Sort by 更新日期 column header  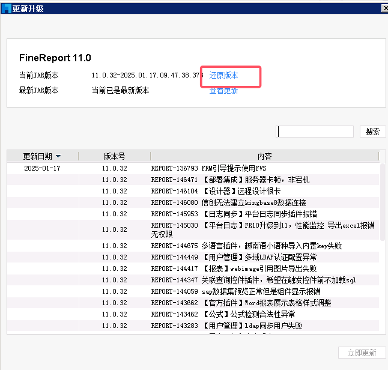(x=42, y=156)
